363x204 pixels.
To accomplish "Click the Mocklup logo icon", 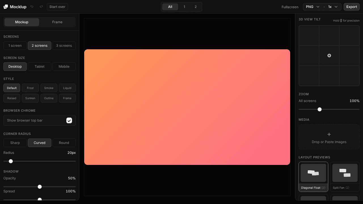I will point(6,7).
